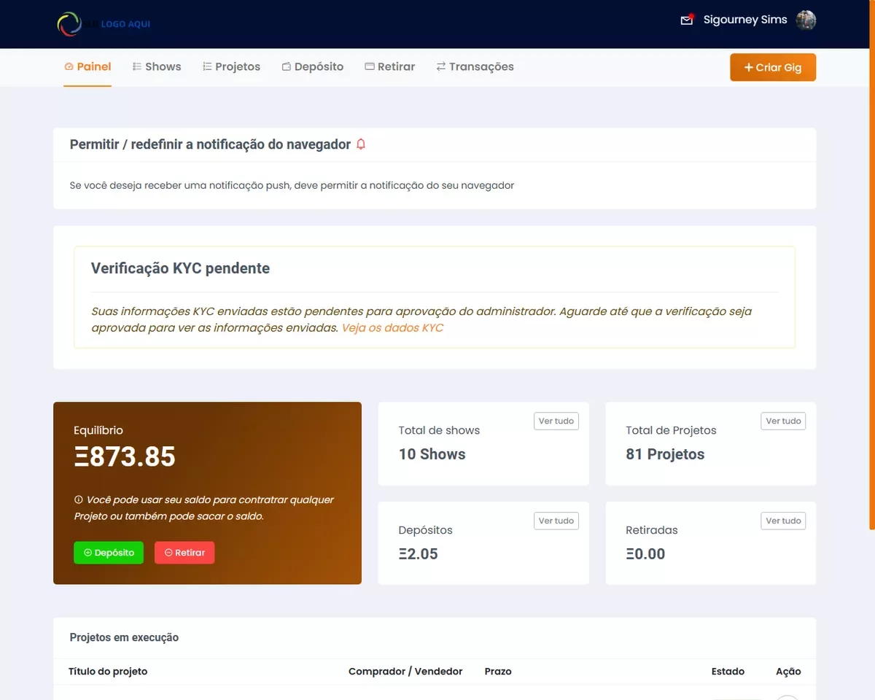Click the info icon in balance card
This screenshot has width=875, height=700.
click(x=79, y=500)
